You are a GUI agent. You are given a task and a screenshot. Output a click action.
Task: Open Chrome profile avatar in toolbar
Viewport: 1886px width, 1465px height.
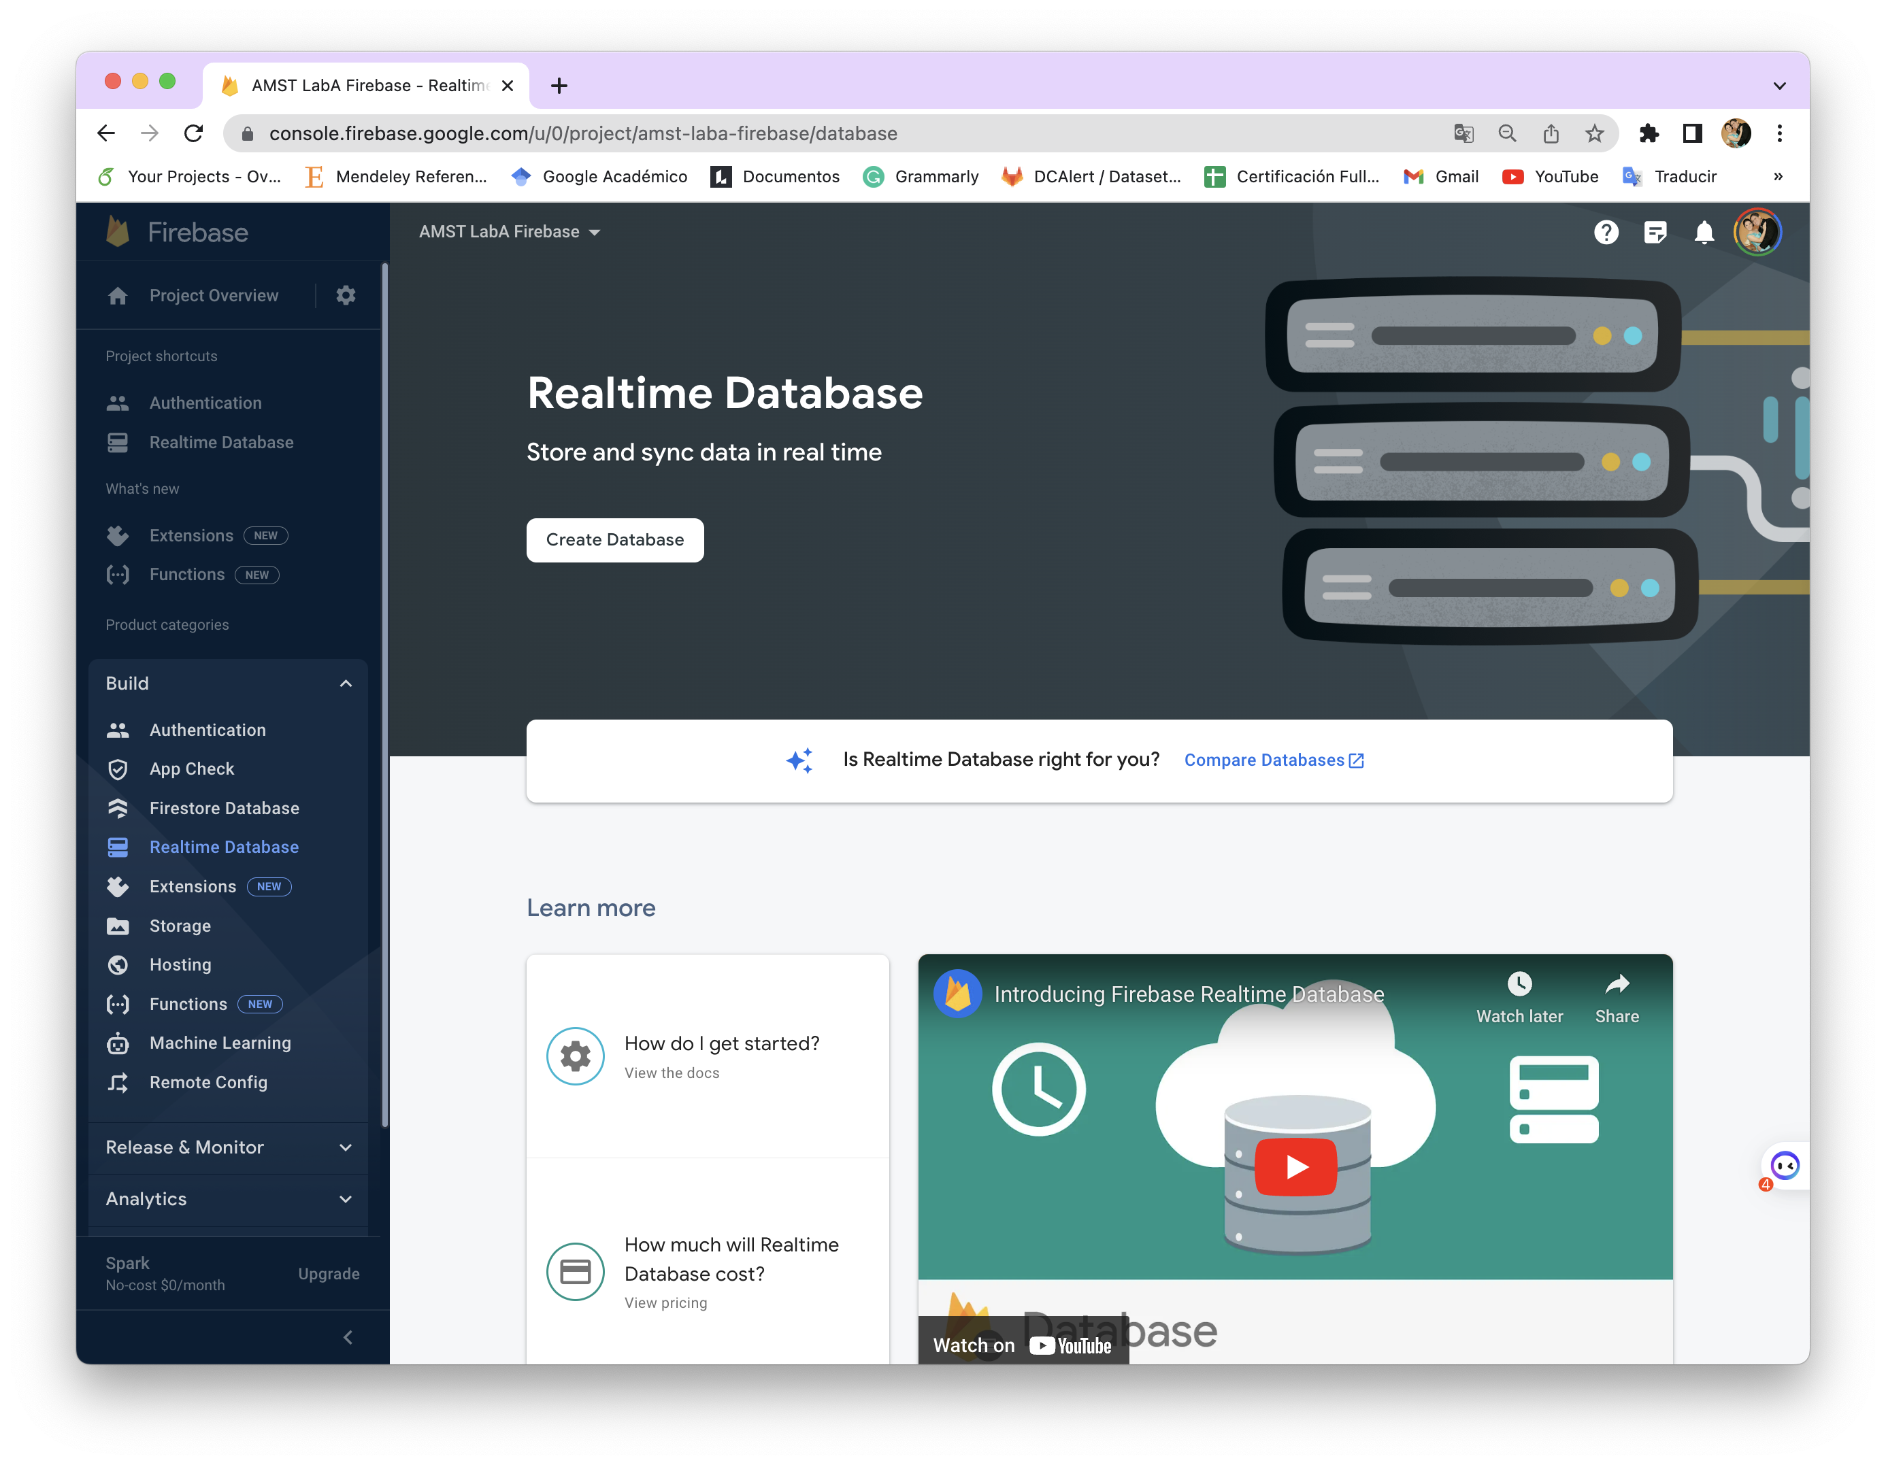(1736, 133)
